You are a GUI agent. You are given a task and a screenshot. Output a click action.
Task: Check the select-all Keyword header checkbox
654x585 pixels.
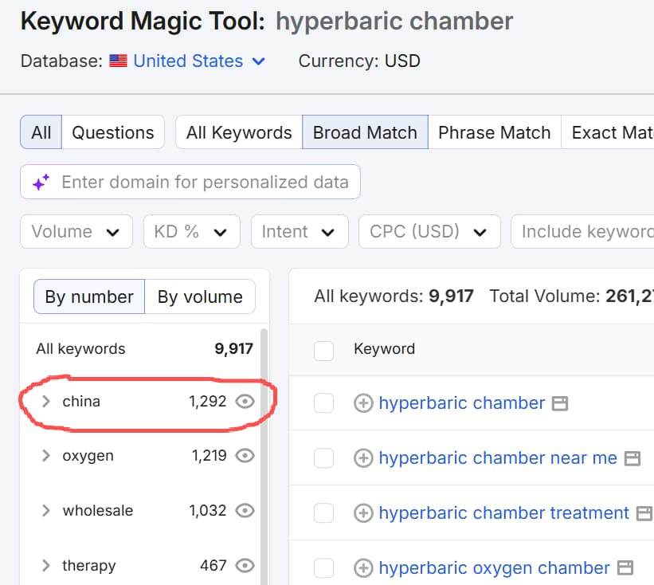pos(323,351)
